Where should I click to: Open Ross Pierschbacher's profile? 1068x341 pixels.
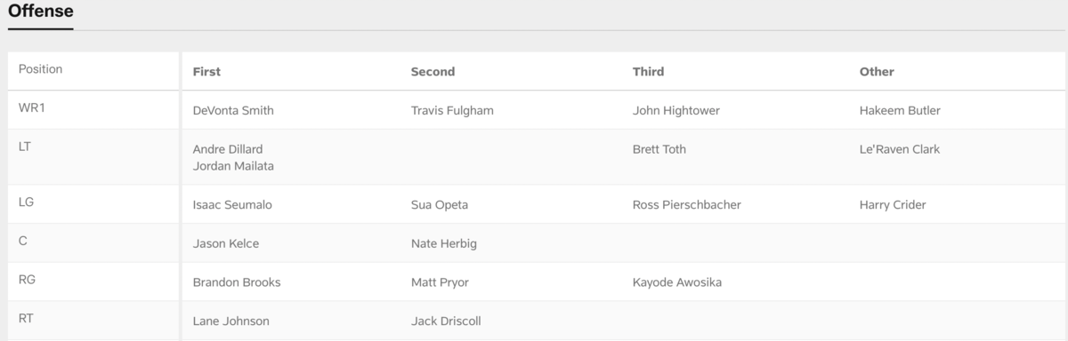[687, 205]
